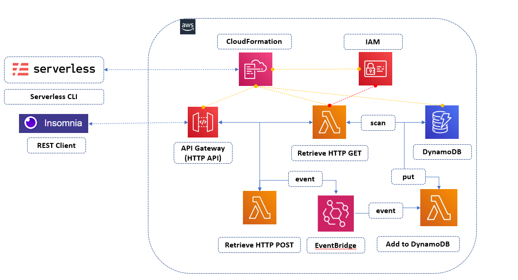
Task: Click the Retrieve HTTP GET caption box
Action: point(329,153)
